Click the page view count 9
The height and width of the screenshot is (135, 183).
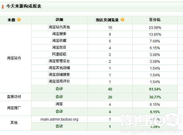coord(110,34)
